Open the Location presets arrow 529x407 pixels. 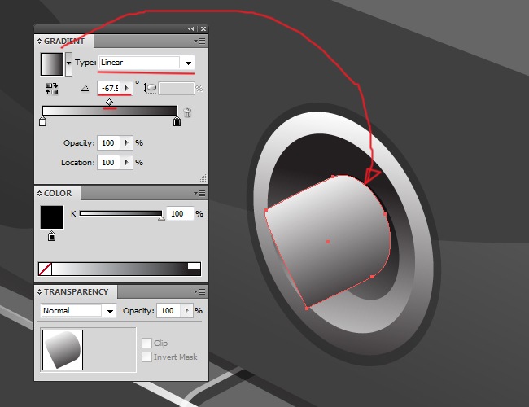(x=127, y=163)
